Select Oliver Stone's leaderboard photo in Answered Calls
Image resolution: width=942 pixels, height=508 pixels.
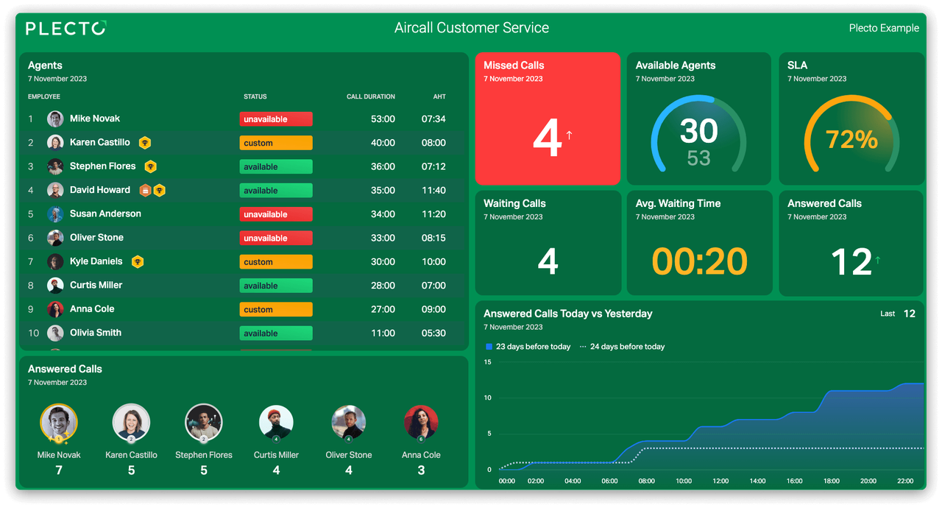pos(348,423)
